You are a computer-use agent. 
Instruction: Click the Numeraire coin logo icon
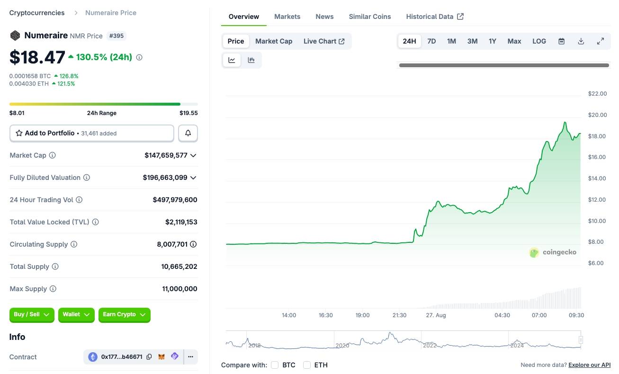click(15, 36)
